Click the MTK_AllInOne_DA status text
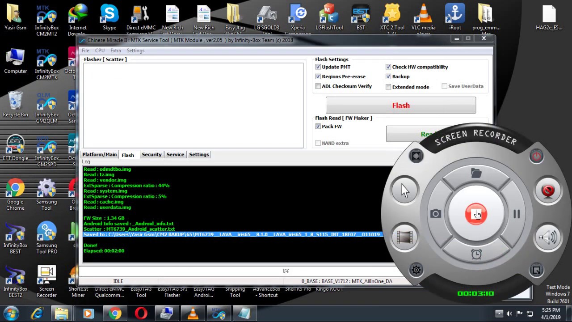Screen dimensions: 572x322 point(372,281)
